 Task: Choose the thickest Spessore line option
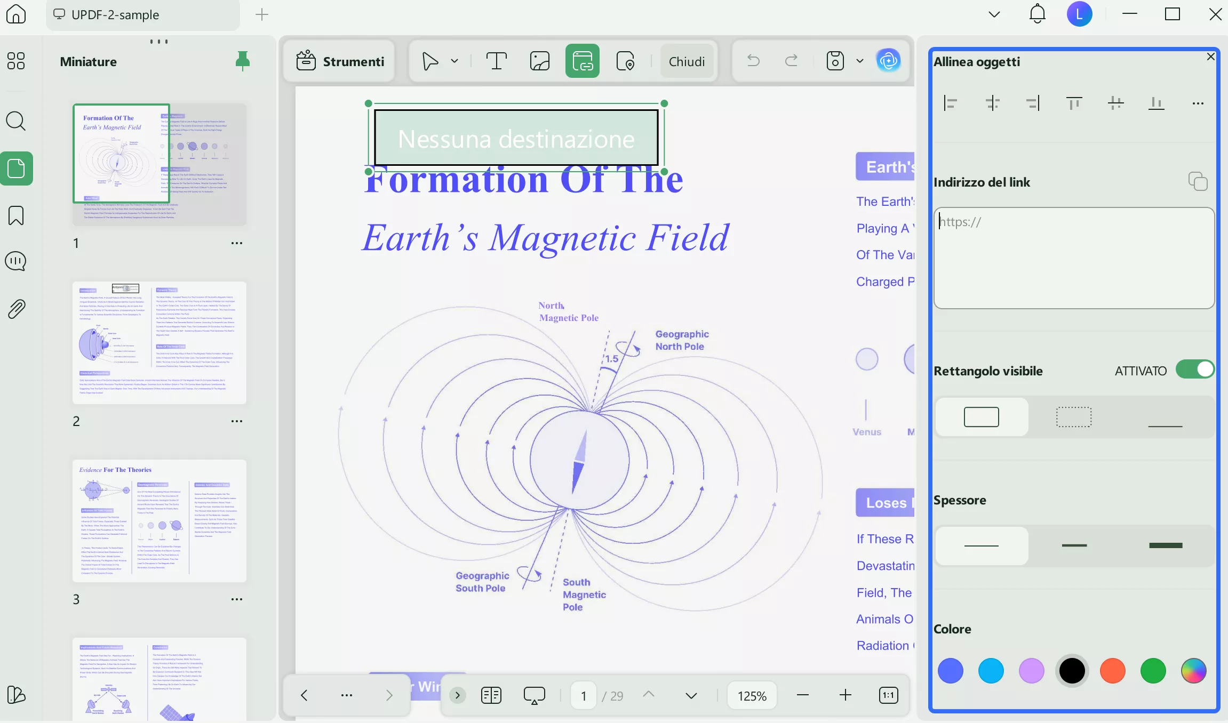(1166, 545)
